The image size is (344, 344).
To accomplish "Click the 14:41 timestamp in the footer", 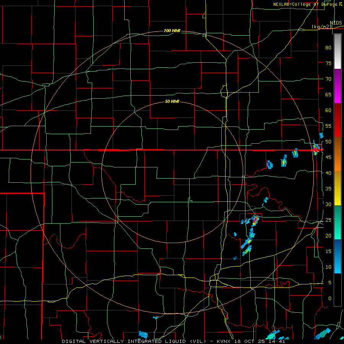I will [276, 341].
